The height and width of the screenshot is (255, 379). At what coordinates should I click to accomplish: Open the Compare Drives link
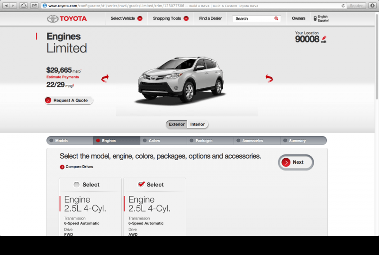[x=76, y=167]
